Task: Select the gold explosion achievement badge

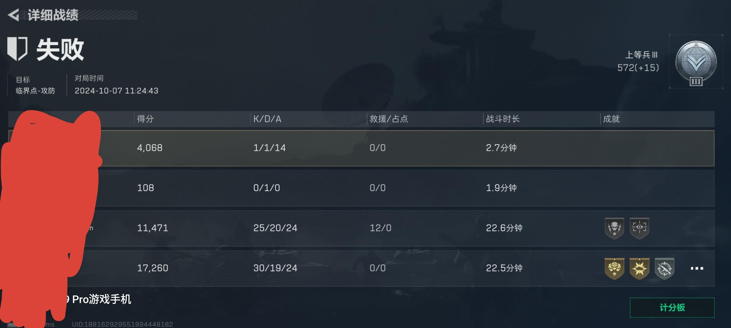Action: pos(639,268)
